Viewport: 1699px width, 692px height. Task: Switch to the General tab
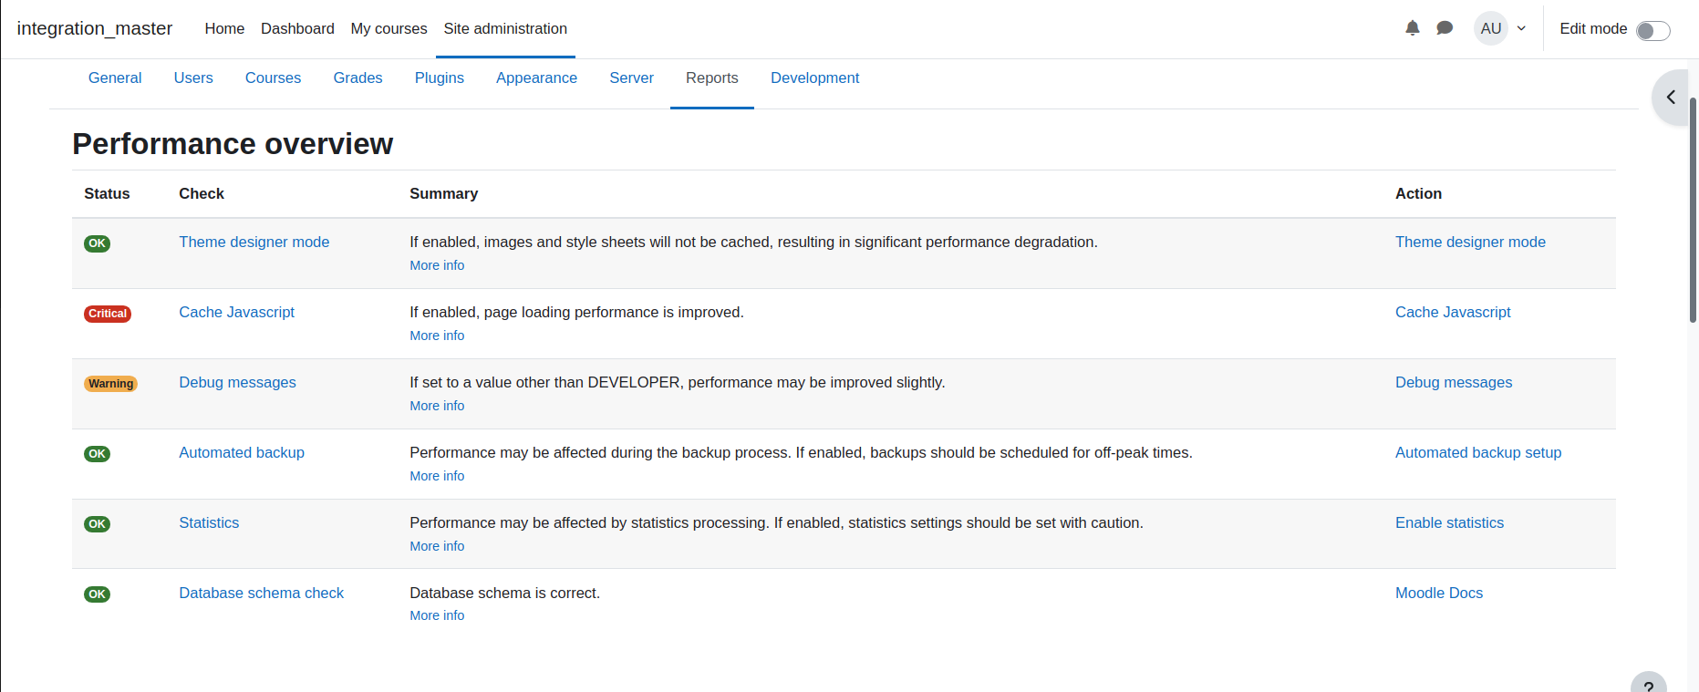[115, 78]
